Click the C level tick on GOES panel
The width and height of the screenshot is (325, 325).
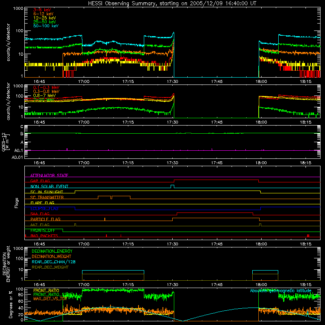click(22, 127)
